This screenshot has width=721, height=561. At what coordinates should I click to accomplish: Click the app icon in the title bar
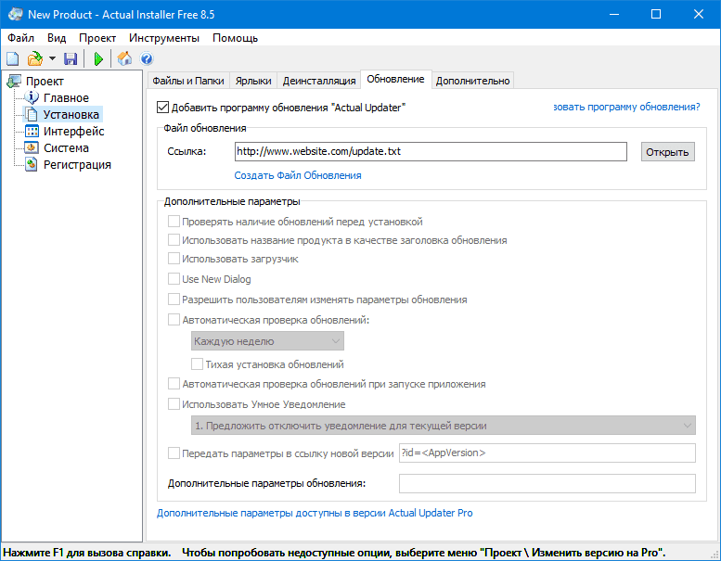15,14
